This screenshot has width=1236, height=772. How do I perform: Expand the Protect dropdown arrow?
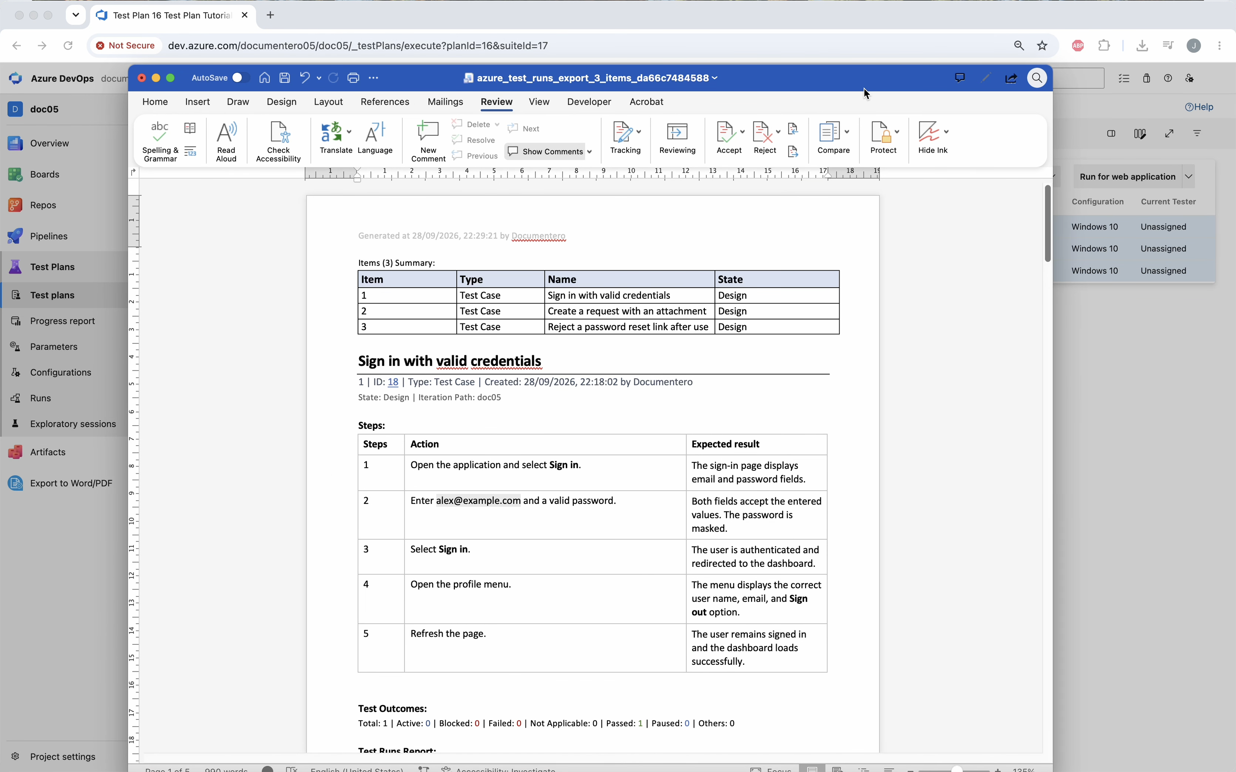click(x=897, y=132)
